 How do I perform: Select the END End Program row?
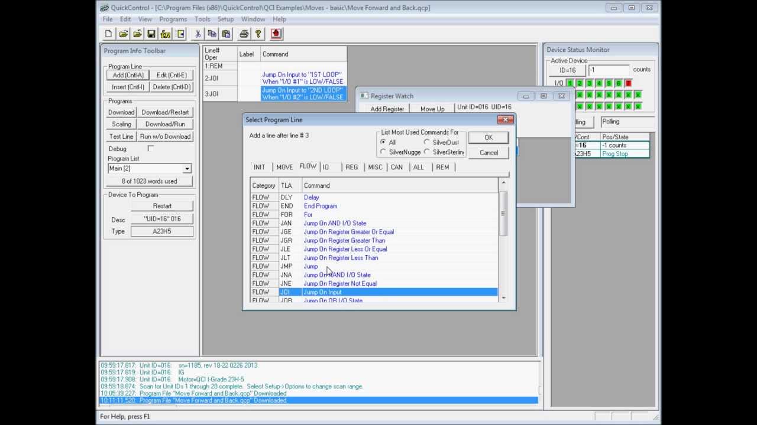pyautogui.click(x=374, y=206)
